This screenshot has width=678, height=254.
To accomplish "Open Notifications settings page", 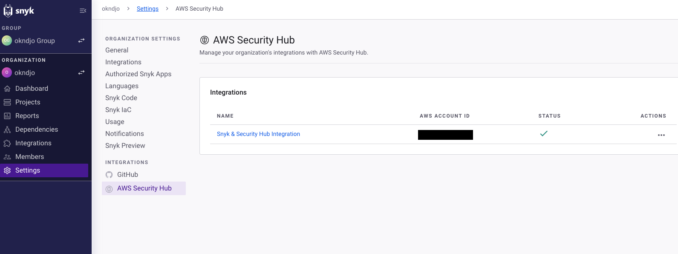I will [x=124, y=134].
